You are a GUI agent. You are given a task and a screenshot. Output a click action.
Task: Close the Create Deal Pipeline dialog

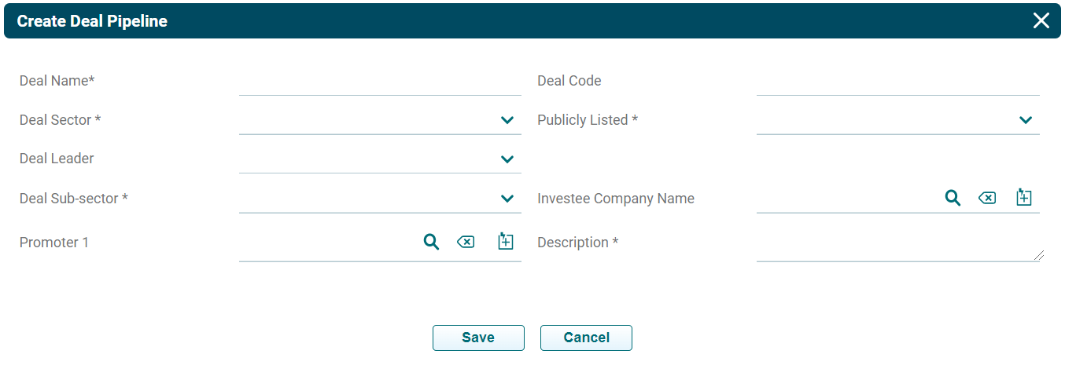click(1041, 21)
